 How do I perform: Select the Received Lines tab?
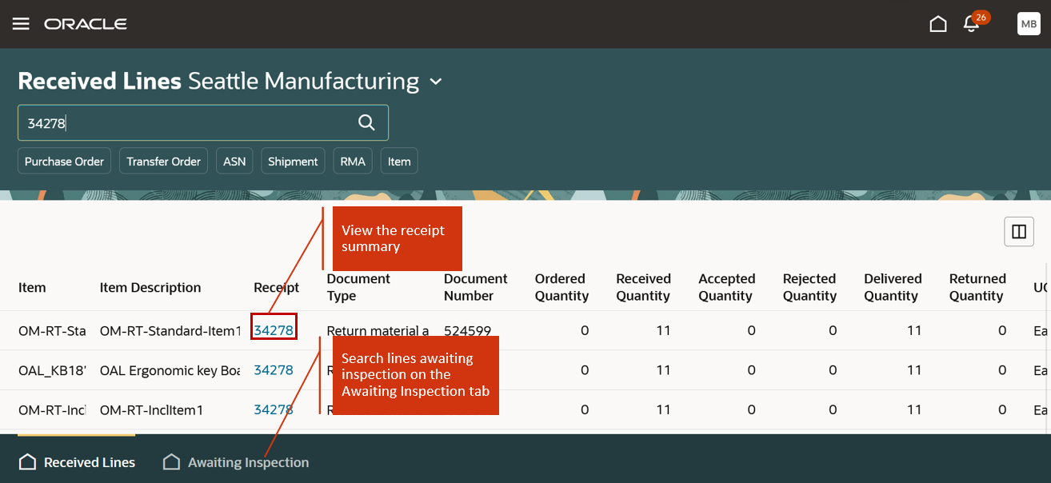pyautogui.click(x=77, y=462)
